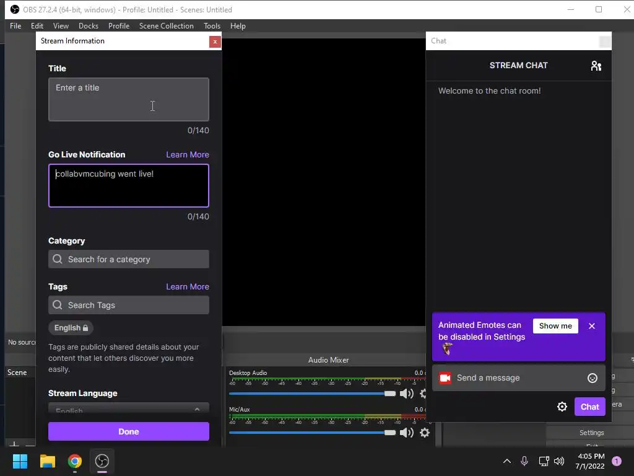Image resolution: width=634 pixels, height=476 pixels.
Task: Click OBS Studio taskbar icon
Action: pyautogui.click(x=102, y=461)
